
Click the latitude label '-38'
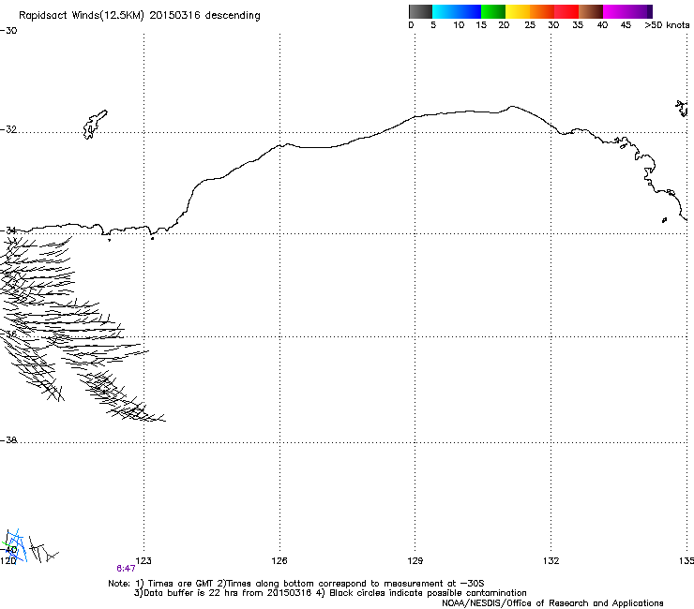(x=8, y=440)
